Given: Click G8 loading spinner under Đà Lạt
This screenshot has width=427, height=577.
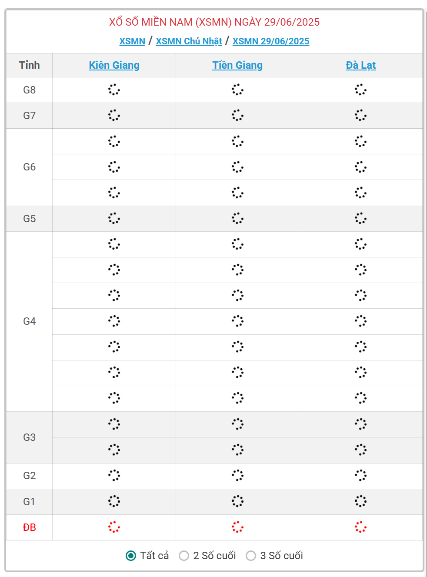Looking at the screenshot, I should click(x=360, y=90).
